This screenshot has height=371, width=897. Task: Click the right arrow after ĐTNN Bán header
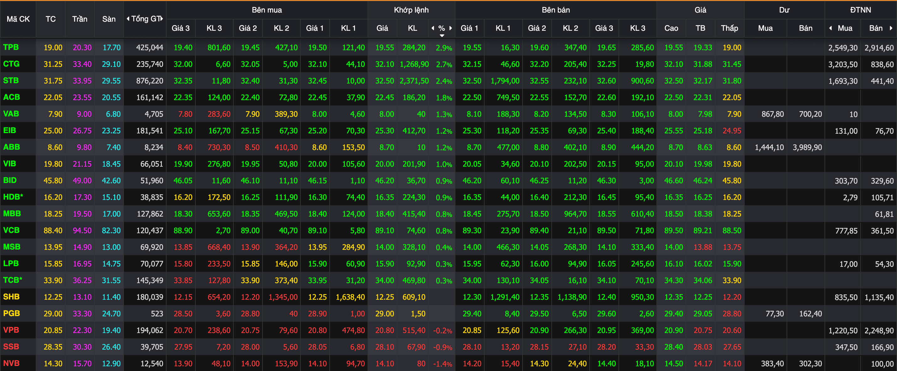tap(891, 28)
